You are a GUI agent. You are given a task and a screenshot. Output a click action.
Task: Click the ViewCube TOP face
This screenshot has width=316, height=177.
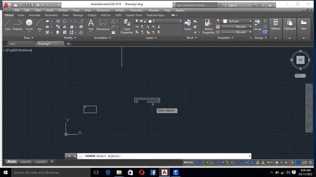pyautogui.click(x=300, y=60)
